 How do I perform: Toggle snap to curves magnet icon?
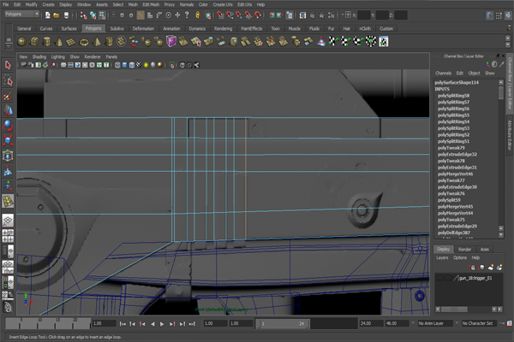pyautogui.click(x=230, y=15)
